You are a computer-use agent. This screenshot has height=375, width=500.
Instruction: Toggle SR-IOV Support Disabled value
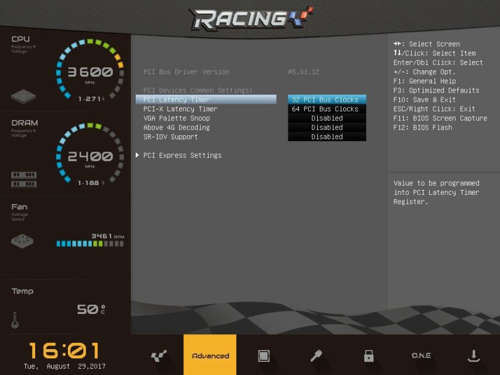[x=327, y=137]
